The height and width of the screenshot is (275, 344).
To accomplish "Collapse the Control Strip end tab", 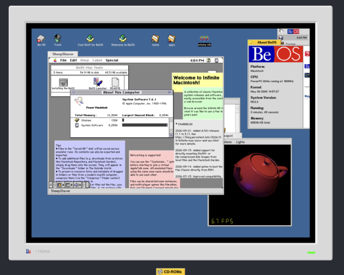I will (x=88, y=185).
